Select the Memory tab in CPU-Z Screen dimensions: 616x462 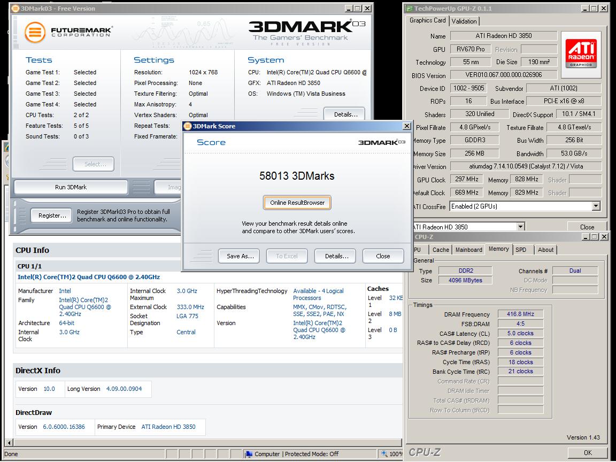(498, 249)
